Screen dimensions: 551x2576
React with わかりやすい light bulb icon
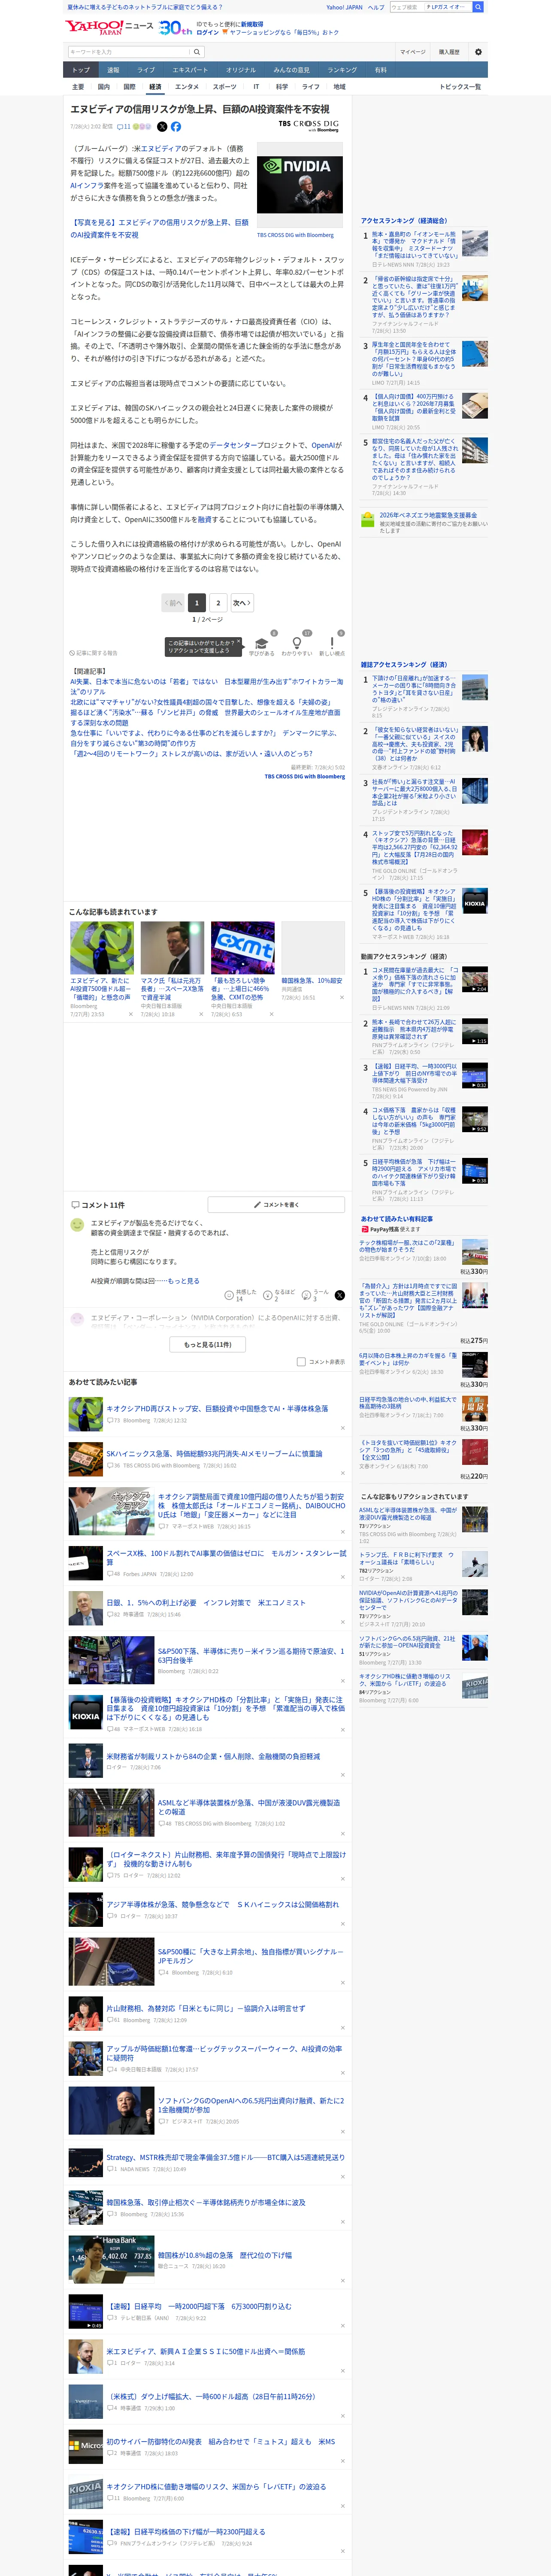[296, 644]
